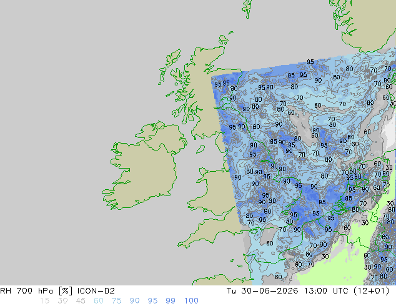The height and width of the screenshot is (306, 396).
Task: Select the 99 value in the colour legend
Action: [171, 301]
